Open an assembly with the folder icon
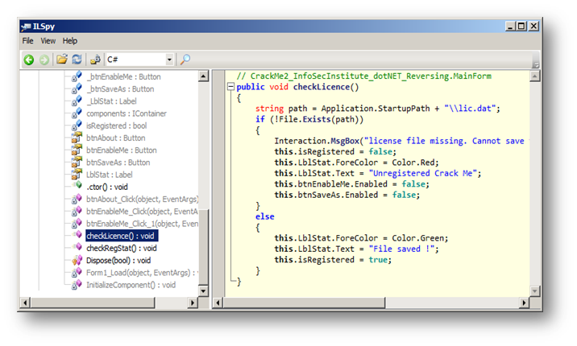The height and width of the screenshot is (346, 577). pyautogui.click(x=62, y=59)
